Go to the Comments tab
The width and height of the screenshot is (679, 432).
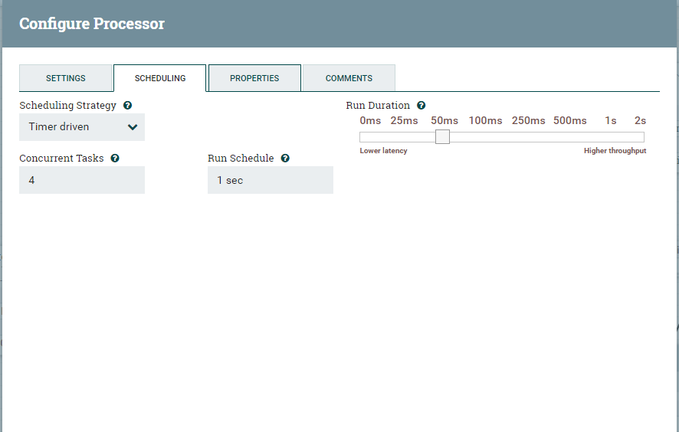[x=349, y=78]
